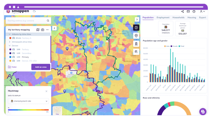Click the map pin west of Atlanta label

(67, 48)
